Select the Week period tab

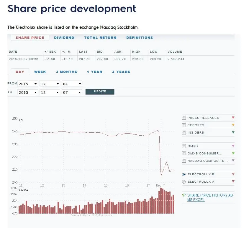(40, 72)
